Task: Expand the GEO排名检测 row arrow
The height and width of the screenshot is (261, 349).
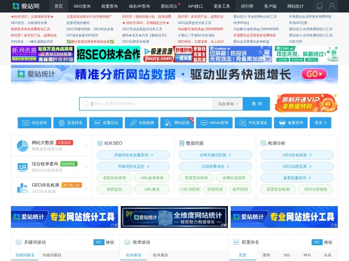Action: tap(86, 189)
